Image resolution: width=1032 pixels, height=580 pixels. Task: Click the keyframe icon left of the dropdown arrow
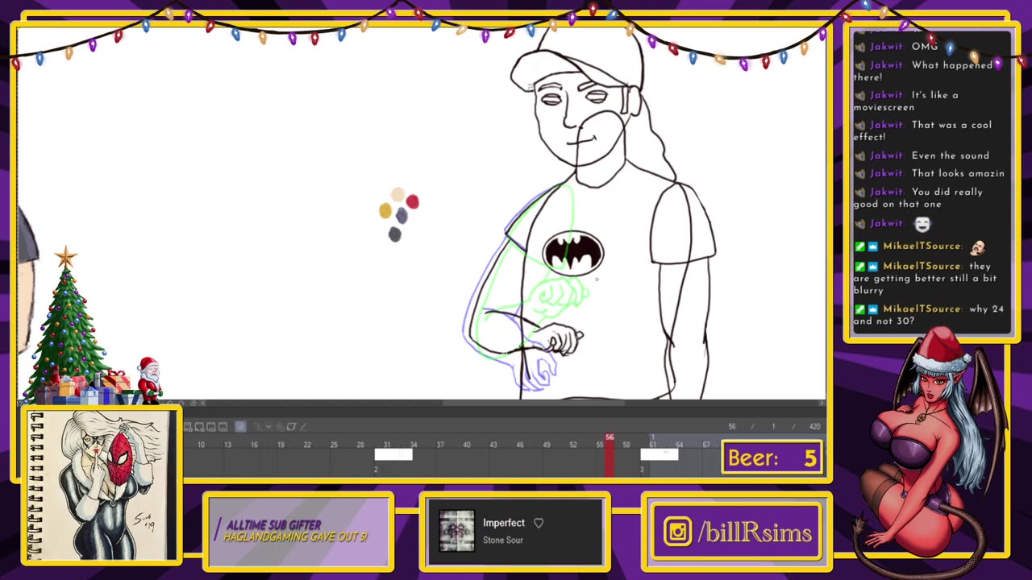[258, 427]
